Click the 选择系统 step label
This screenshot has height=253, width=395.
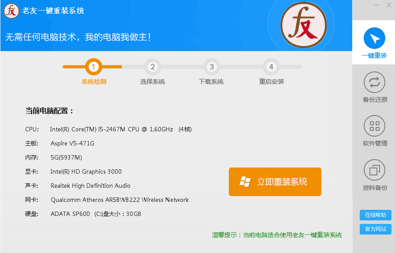pos(153,82)
